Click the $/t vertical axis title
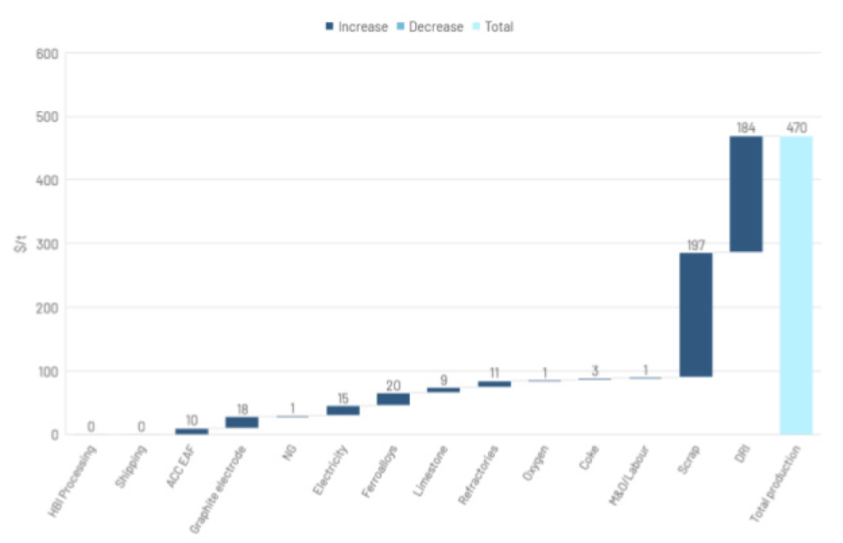Viewport: 843px width, 543px height. (28, 243)
